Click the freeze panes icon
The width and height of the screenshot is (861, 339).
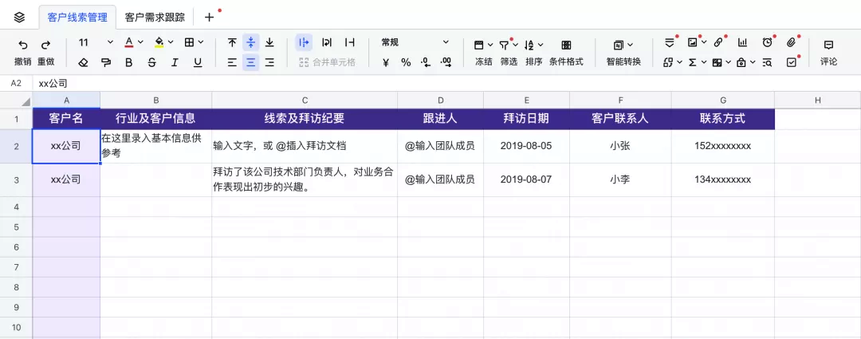479,45
